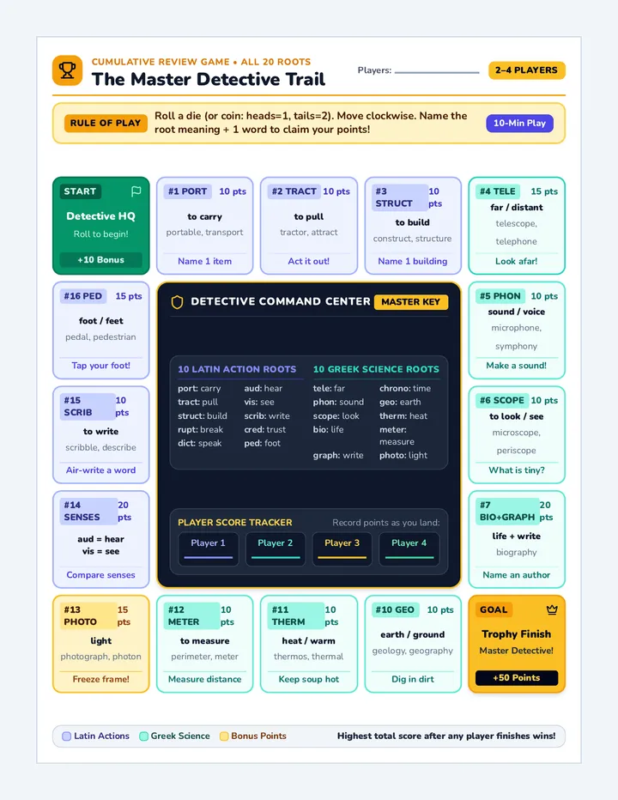Click the 'Act it out!' prompt
Image resolution: width=618 pixels, height=800 pixels.
point(309,261)
